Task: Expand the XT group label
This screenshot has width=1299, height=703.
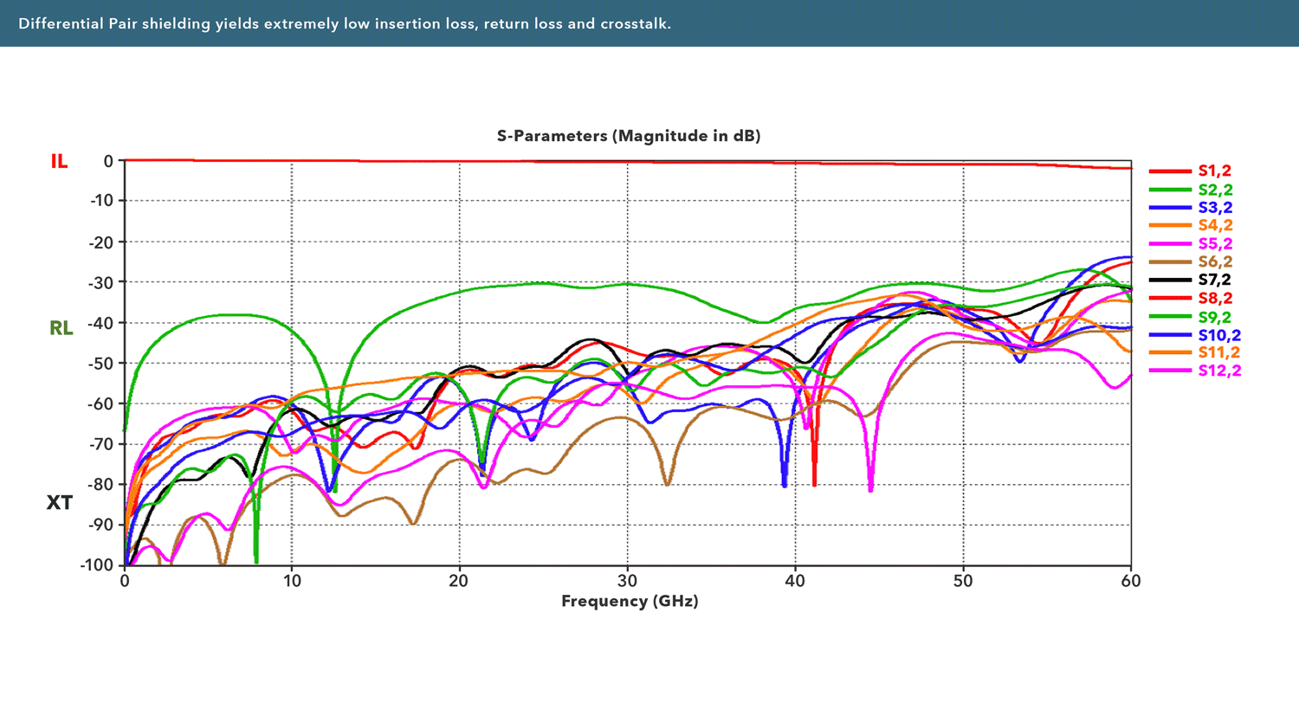Action: [59, 503]
